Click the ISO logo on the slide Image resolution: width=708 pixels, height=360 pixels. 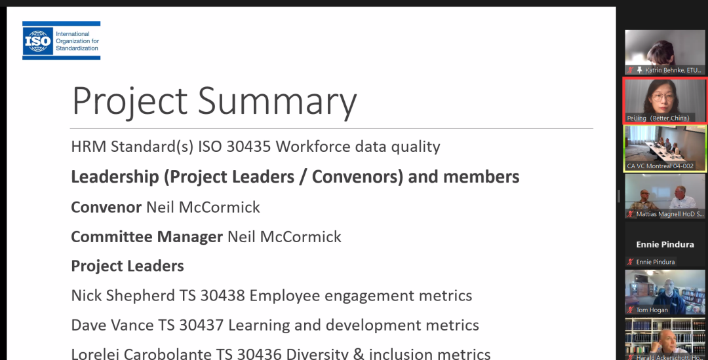tap(37, 41)
